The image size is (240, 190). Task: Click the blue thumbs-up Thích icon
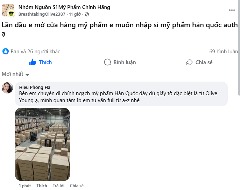click(32, 62)
